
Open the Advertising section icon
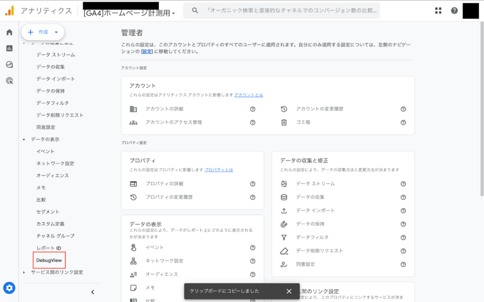[x=9, y=80]
